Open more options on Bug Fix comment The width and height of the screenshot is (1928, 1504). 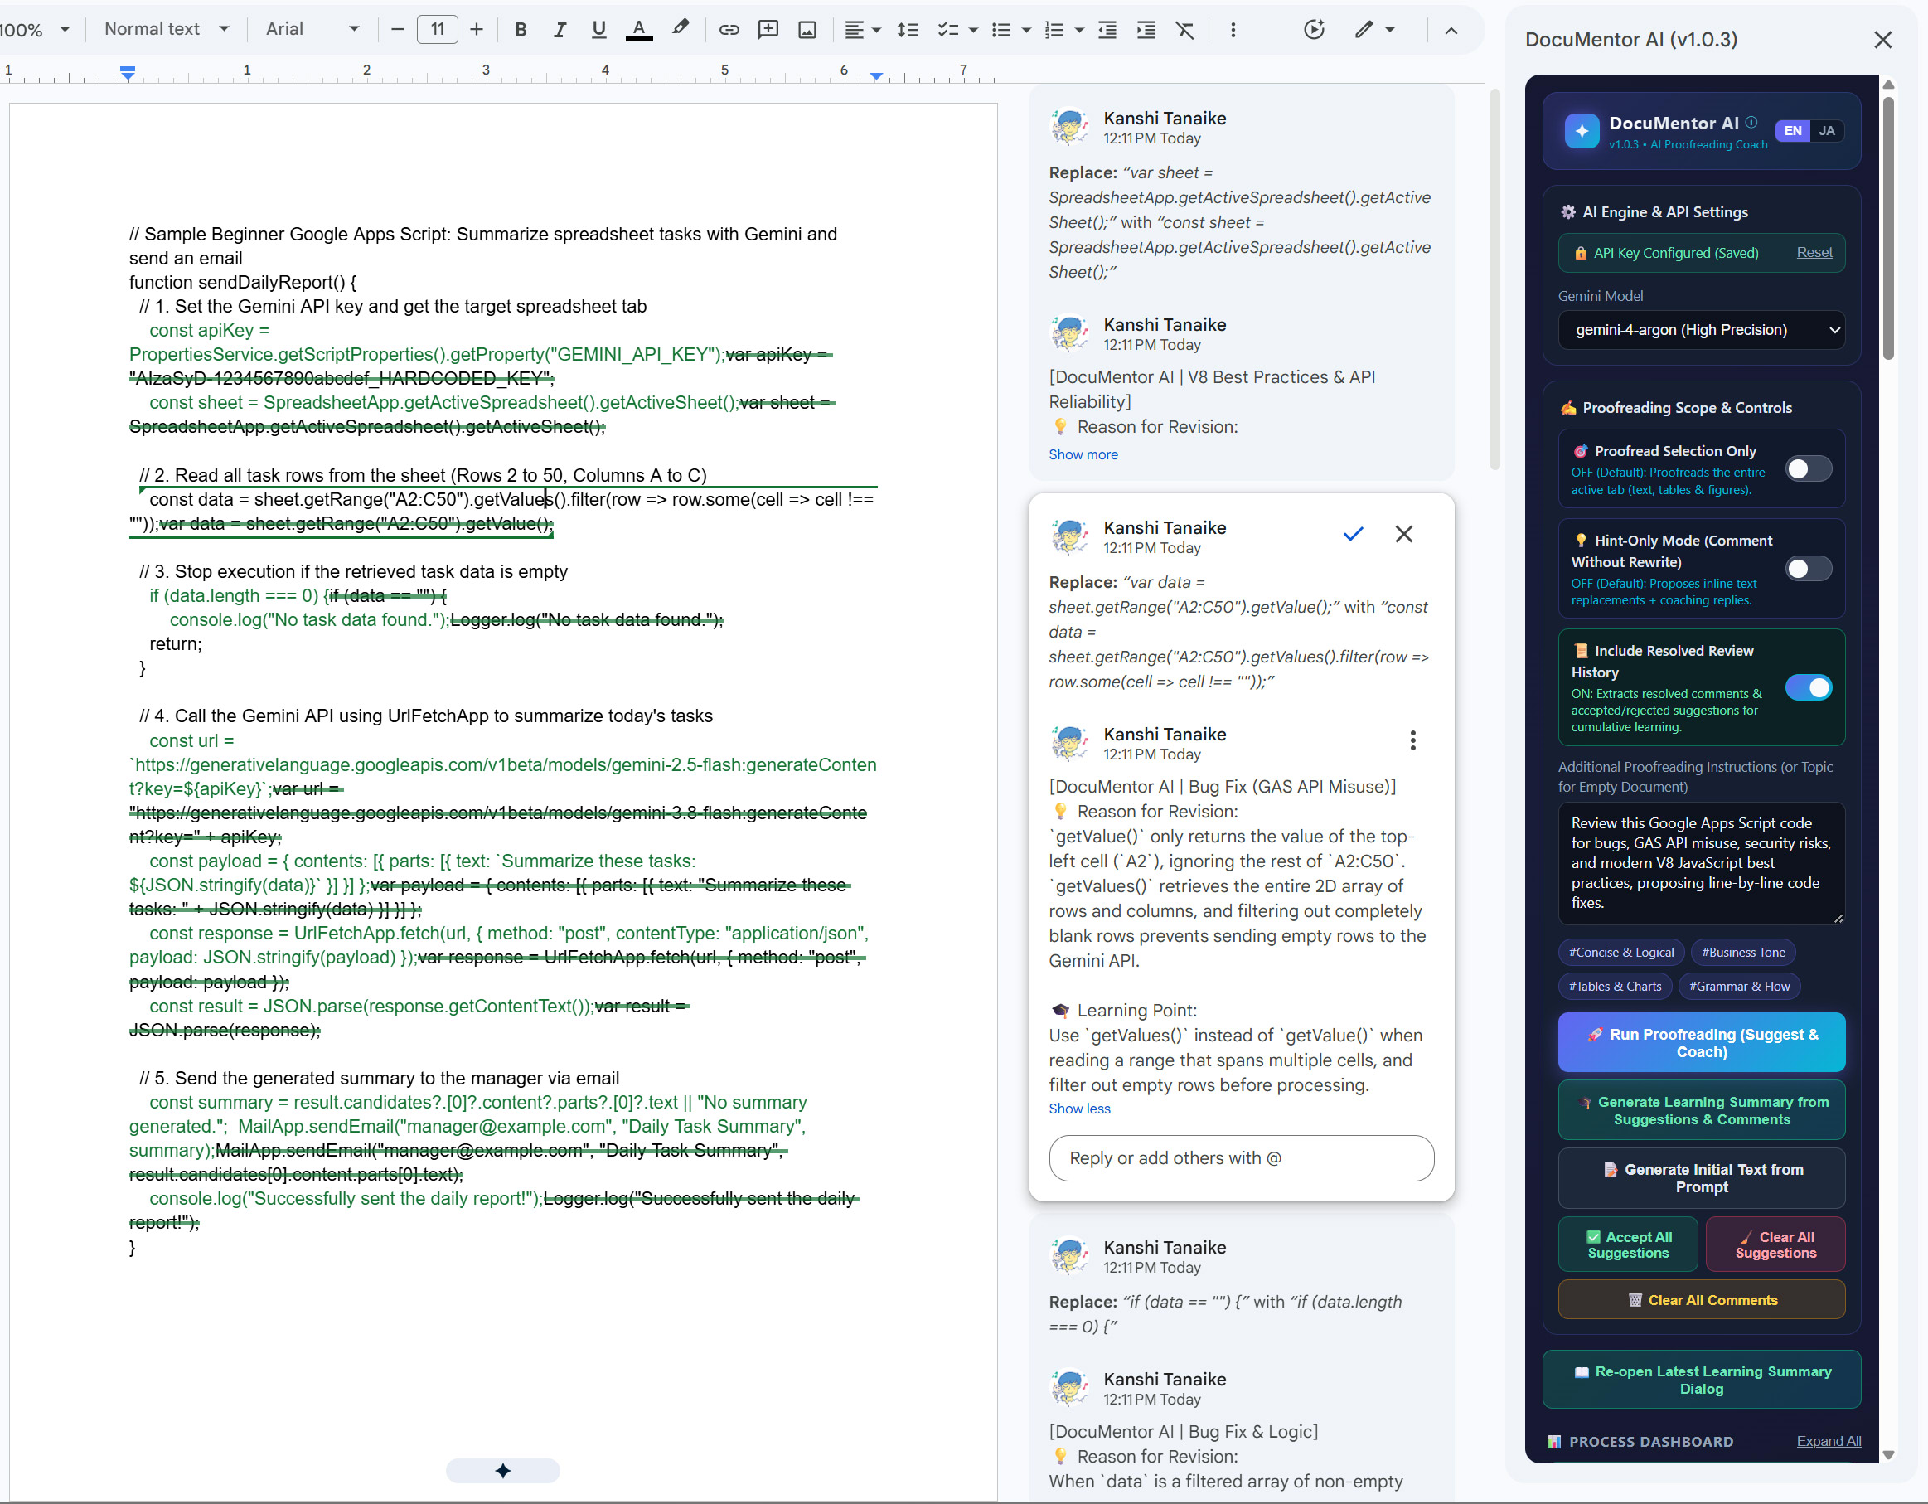coord(1412,740)
